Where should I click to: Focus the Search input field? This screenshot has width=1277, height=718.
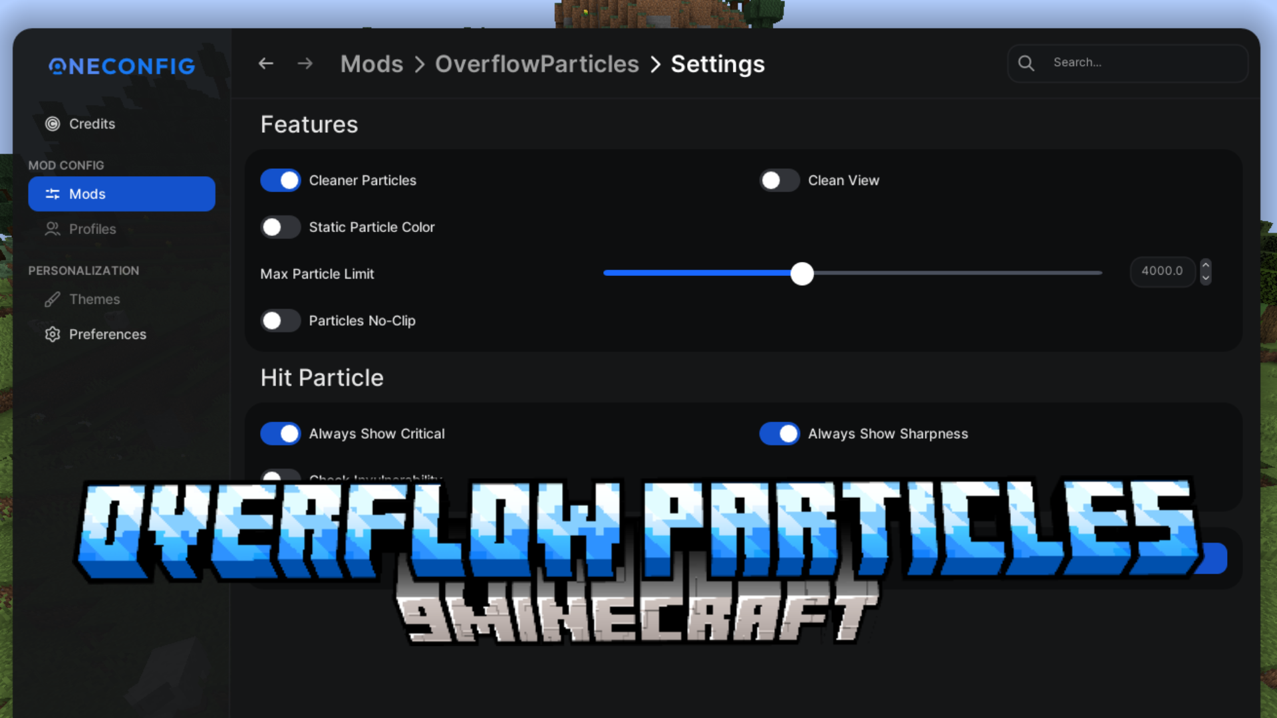point(1127,63)
